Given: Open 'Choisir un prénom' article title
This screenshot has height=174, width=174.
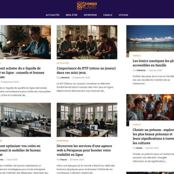Looking at the screenshot, I should (153, 136).
